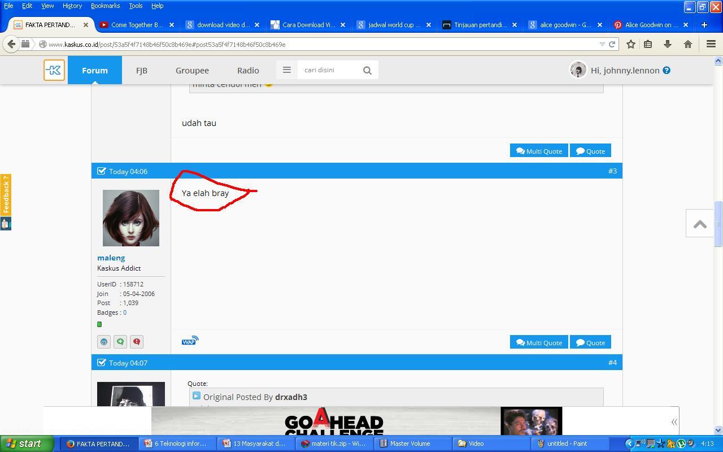Give maleng positive reputation green plus icon
This screenshot has height=452, width=723.
120,342
